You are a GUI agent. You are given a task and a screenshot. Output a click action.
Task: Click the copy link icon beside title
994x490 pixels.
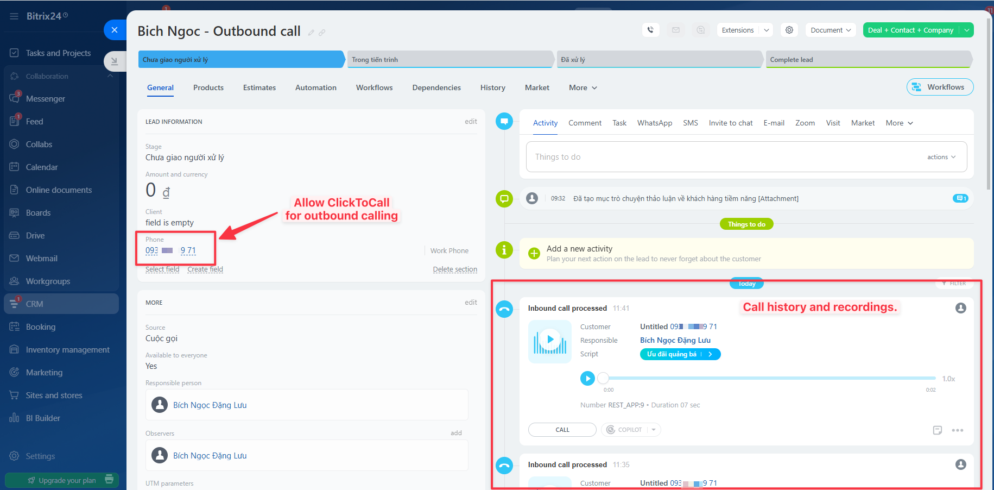[322, 33]
